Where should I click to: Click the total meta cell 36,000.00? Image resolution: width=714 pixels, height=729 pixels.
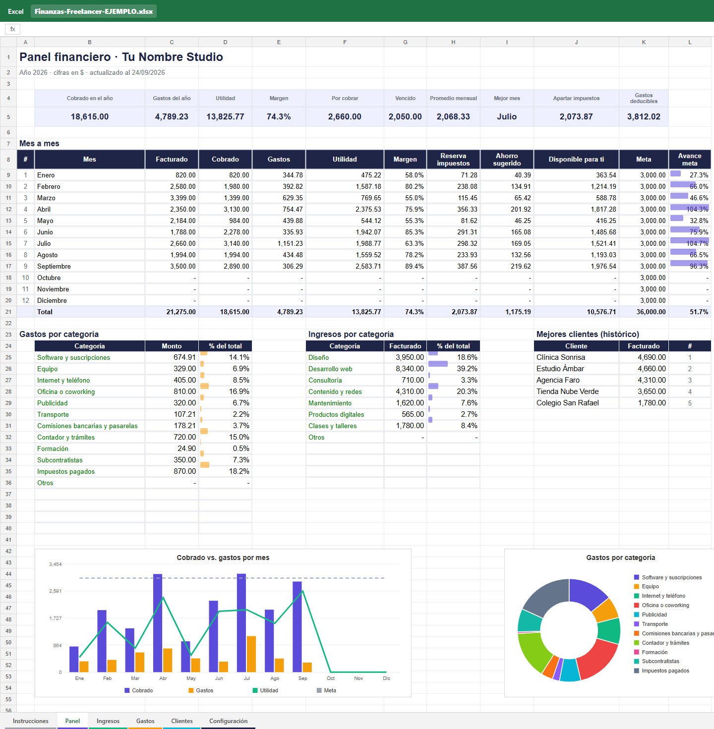(644, 312)
